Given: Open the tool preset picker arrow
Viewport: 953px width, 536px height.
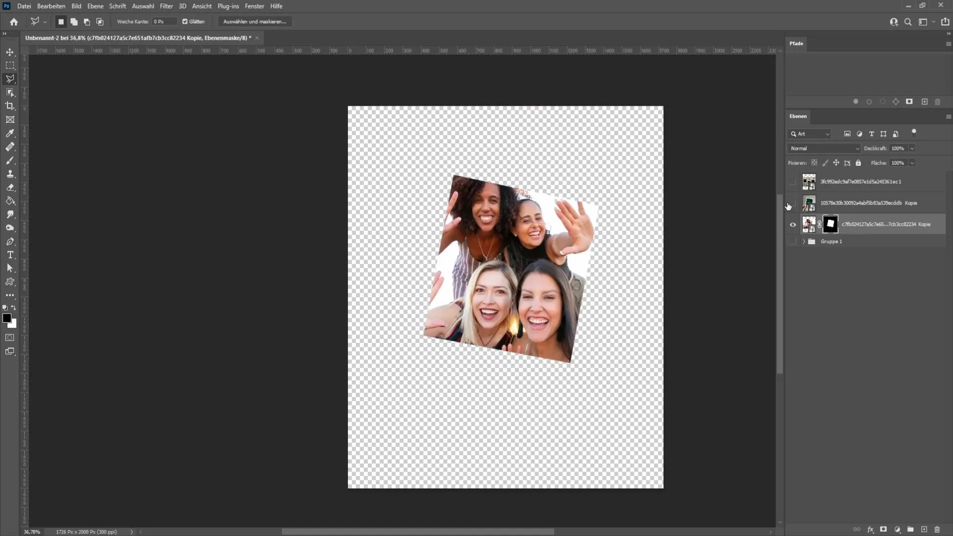Looking at the screenshot, I should [45, 22].
